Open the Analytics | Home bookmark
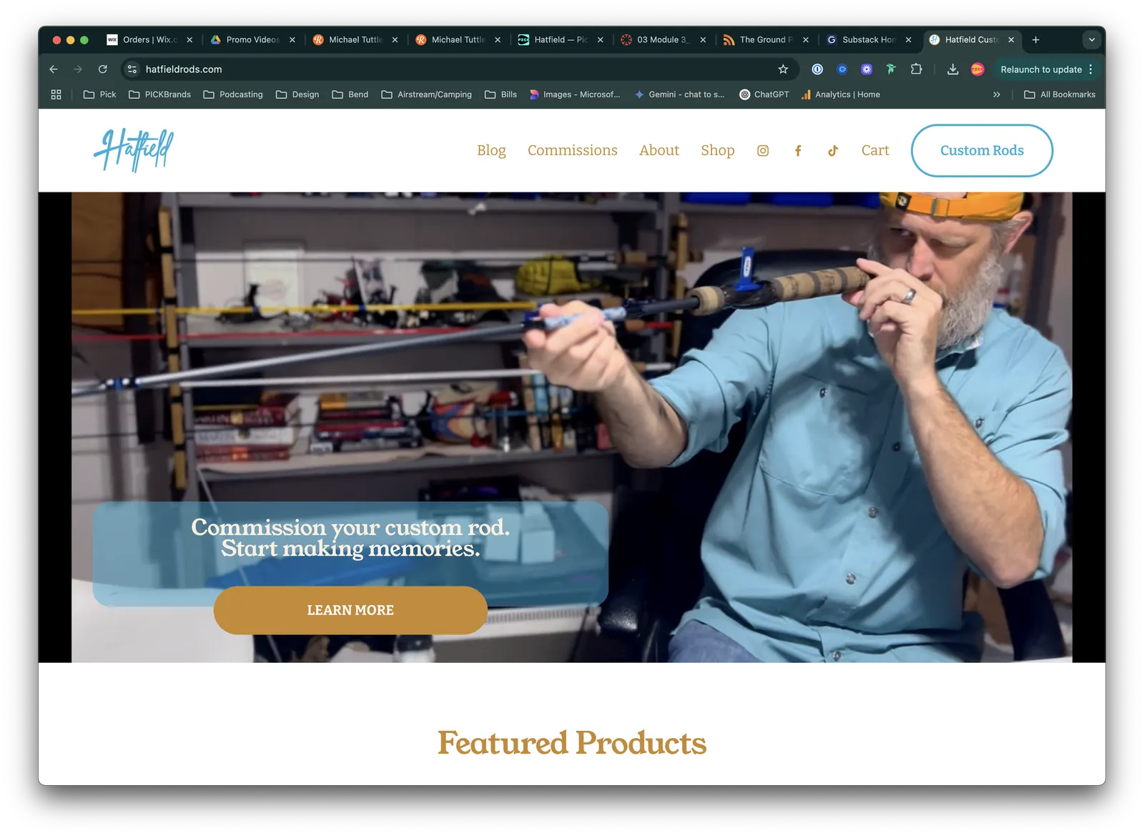This screenshot has width=1144, height=836. tap(841, 94)
